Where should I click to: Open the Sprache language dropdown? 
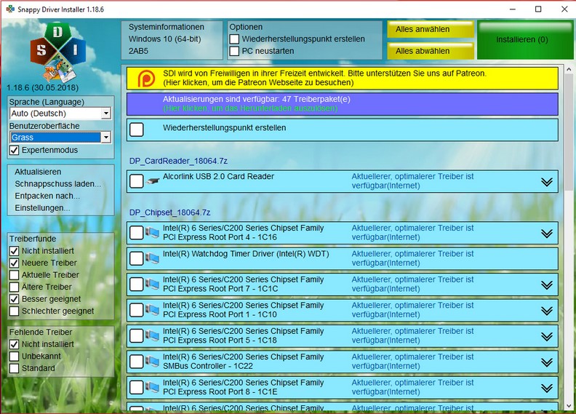coord(105,114)
